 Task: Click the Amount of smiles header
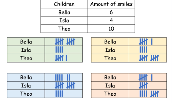(x=111, y=4)
